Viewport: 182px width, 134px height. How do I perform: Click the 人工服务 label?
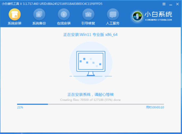113,23
